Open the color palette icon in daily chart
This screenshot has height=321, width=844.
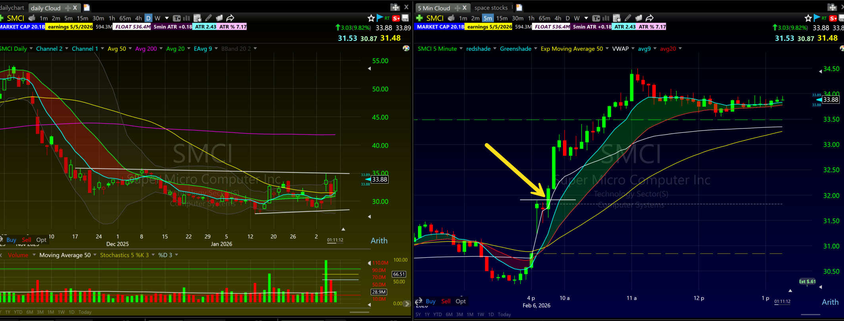[x=406, y=48]
